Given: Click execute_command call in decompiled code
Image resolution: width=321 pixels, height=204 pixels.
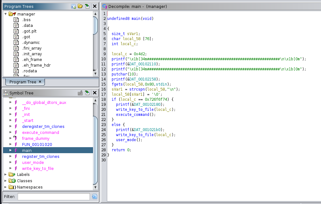Looking at the screenshot, I should pyautogui.click(x=133, y=114).
